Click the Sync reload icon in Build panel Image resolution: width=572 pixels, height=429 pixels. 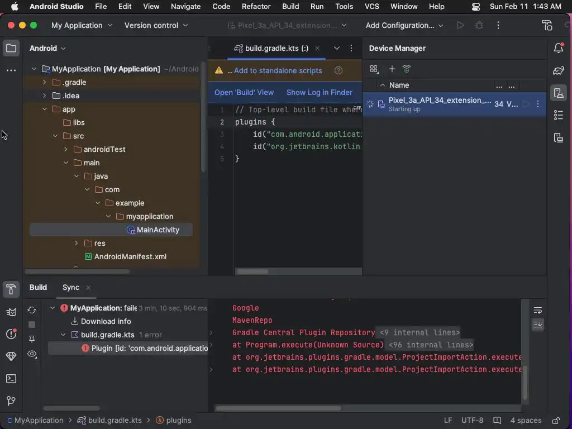click(32, 310)
